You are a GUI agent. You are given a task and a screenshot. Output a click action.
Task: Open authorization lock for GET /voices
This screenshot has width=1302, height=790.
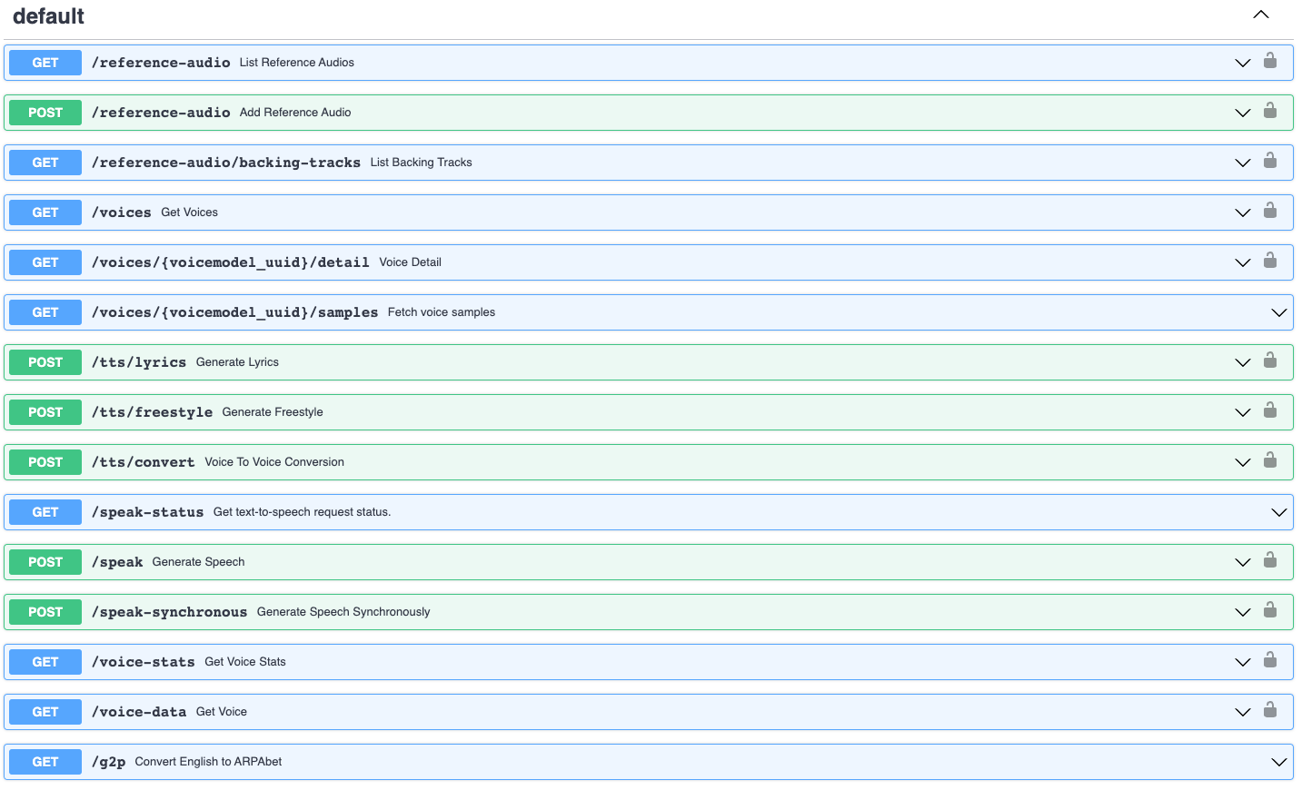coord(1270,212)
